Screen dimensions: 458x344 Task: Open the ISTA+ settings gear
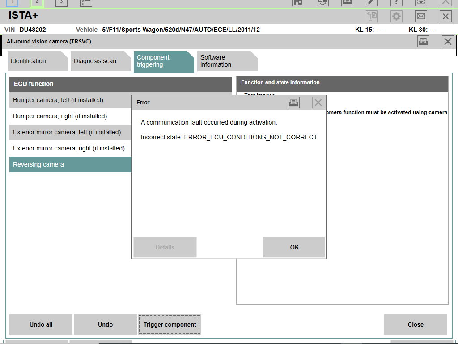(x=396, y=17)
